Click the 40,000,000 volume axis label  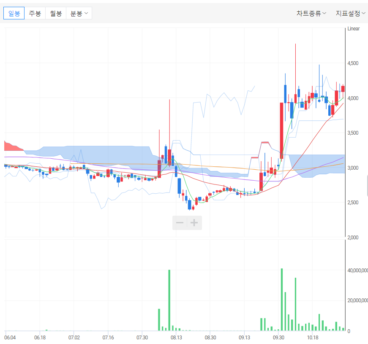[358, 271]
